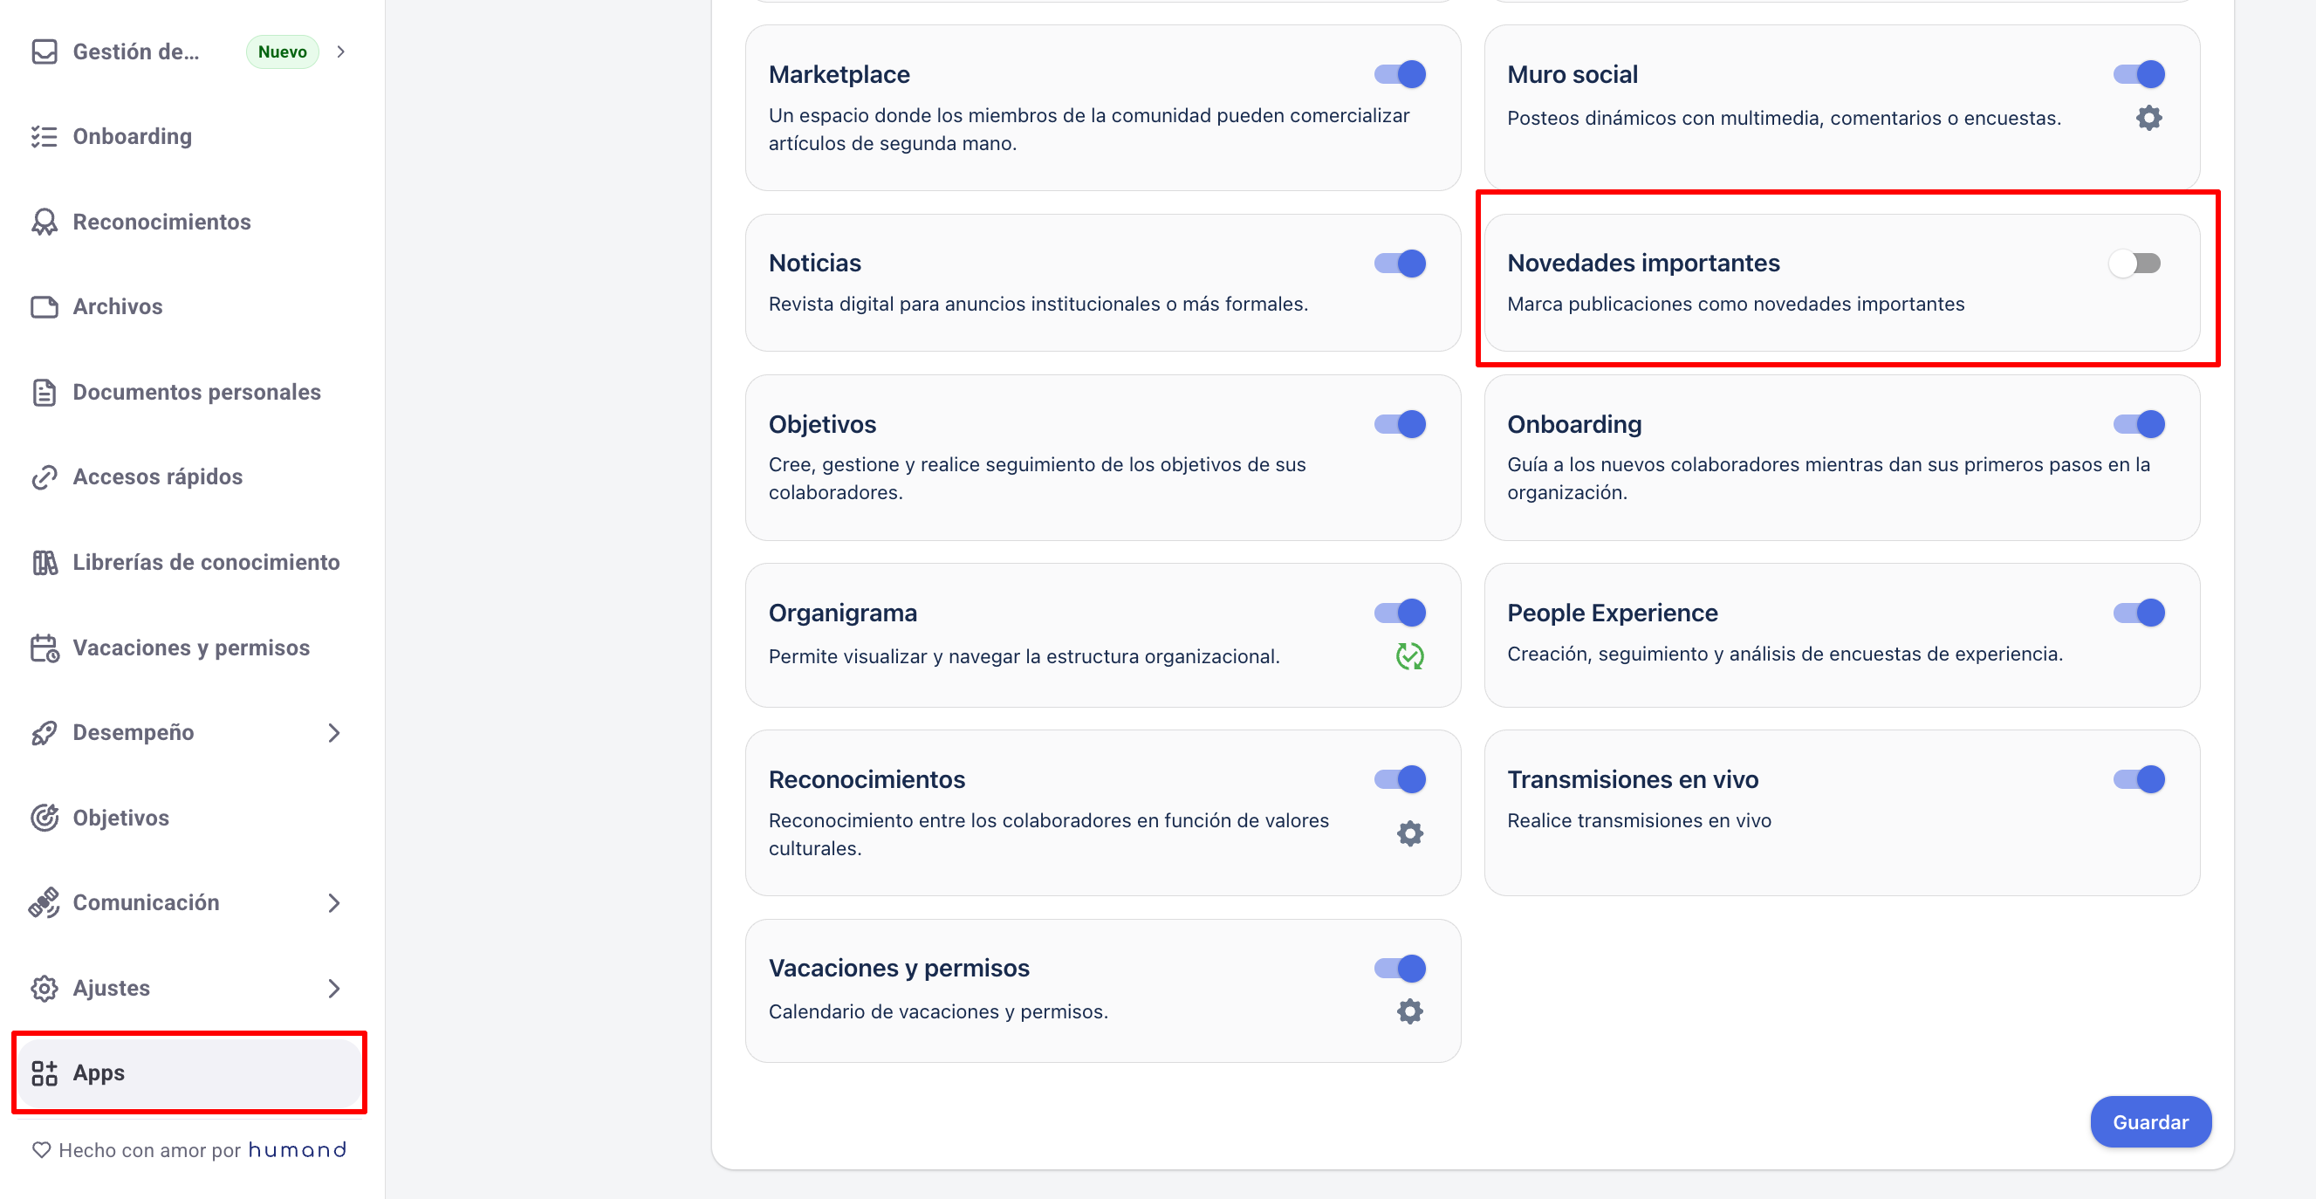
Task: Turn off the Transmisiones en vivo toggle
Action: pos(2138,779)
